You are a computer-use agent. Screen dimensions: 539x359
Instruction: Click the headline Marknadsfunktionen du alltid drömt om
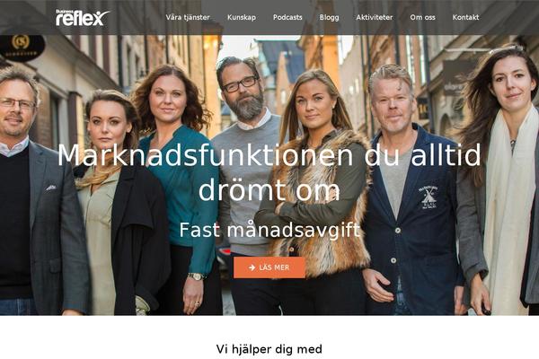pos(269,171)
